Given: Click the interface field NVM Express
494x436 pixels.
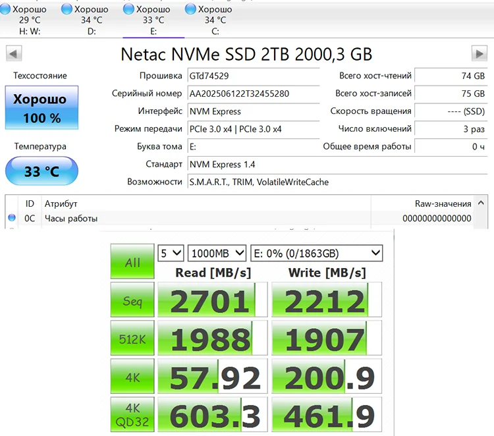Looking at the screenshot, I should point(254,111).
